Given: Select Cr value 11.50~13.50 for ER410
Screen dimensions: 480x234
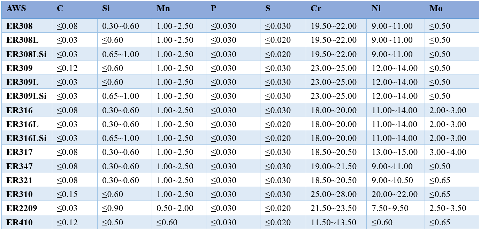Looking at the screenshot, I should pos(334,223).
